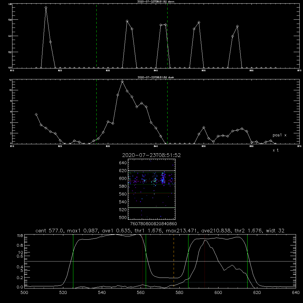Click the bottom plot y-axis label 11.8
This screenshot has width=303, height=303.
point(20,236)
